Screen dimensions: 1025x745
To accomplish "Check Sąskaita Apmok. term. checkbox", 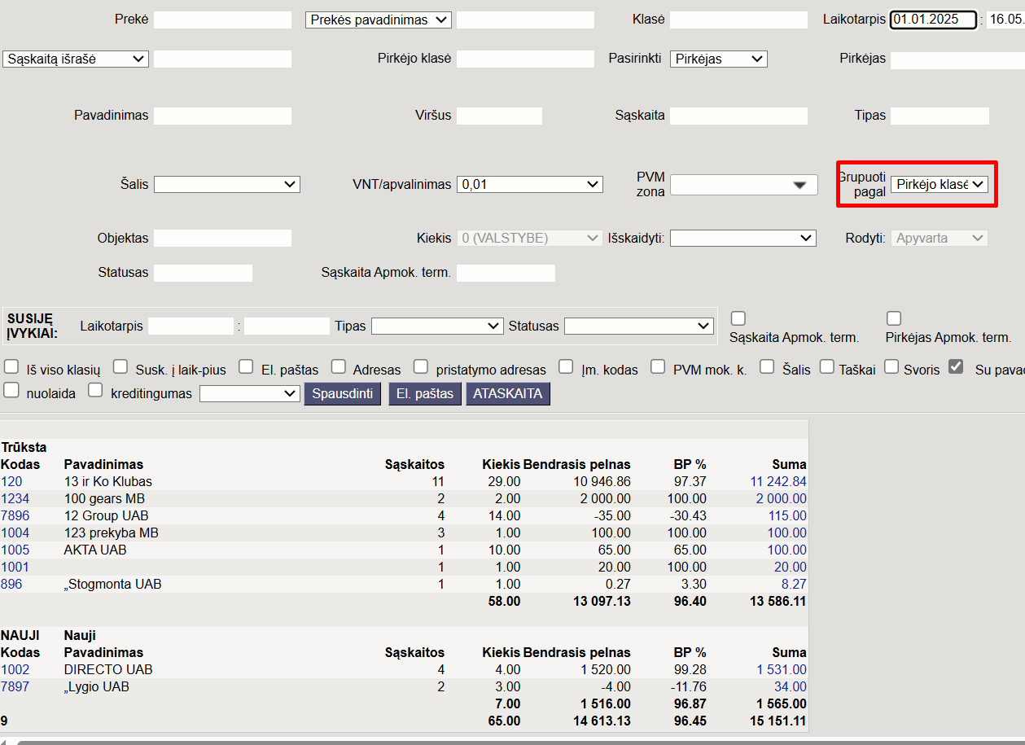I will coord(738,318).
